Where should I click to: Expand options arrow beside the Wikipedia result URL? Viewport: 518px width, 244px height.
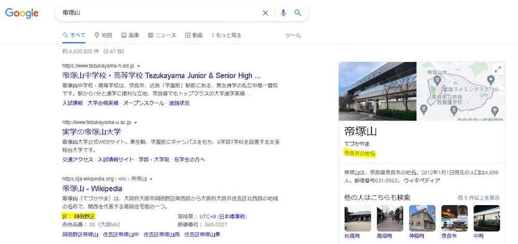(151, 179)
